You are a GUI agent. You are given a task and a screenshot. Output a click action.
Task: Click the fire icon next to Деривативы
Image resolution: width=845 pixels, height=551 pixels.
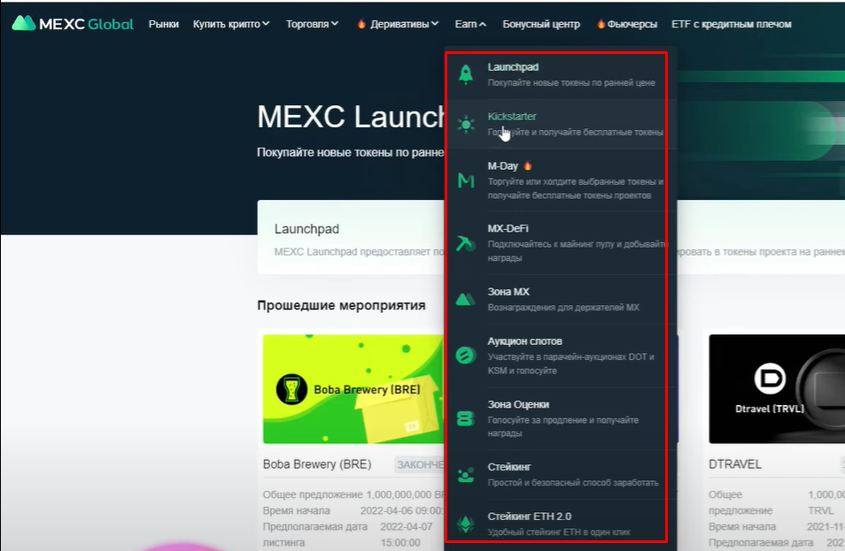click(361, 24)
